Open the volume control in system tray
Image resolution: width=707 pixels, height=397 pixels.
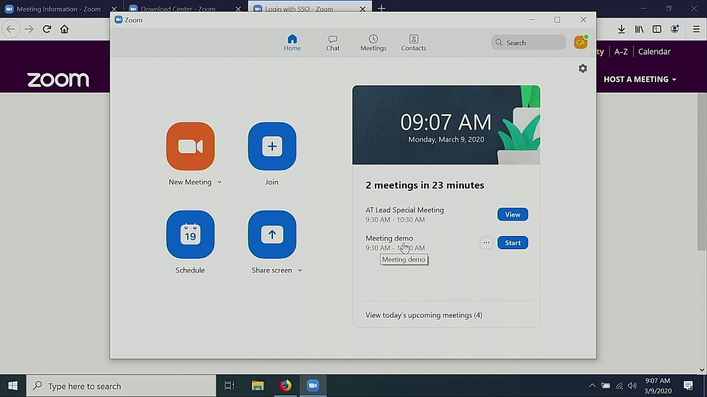point(632,386)
